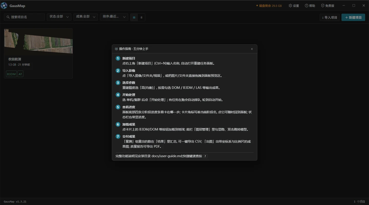Screen dimensions: 369x205
Task: Expand the 状态:全部 filter dropdown
Action: coord(59,17)
